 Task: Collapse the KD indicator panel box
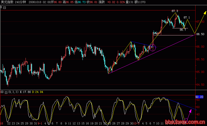click(6, 92)
